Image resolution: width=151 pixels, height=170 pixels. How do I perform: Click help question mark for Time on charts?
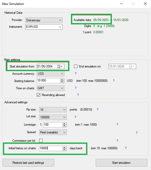(x=76, y=88)
